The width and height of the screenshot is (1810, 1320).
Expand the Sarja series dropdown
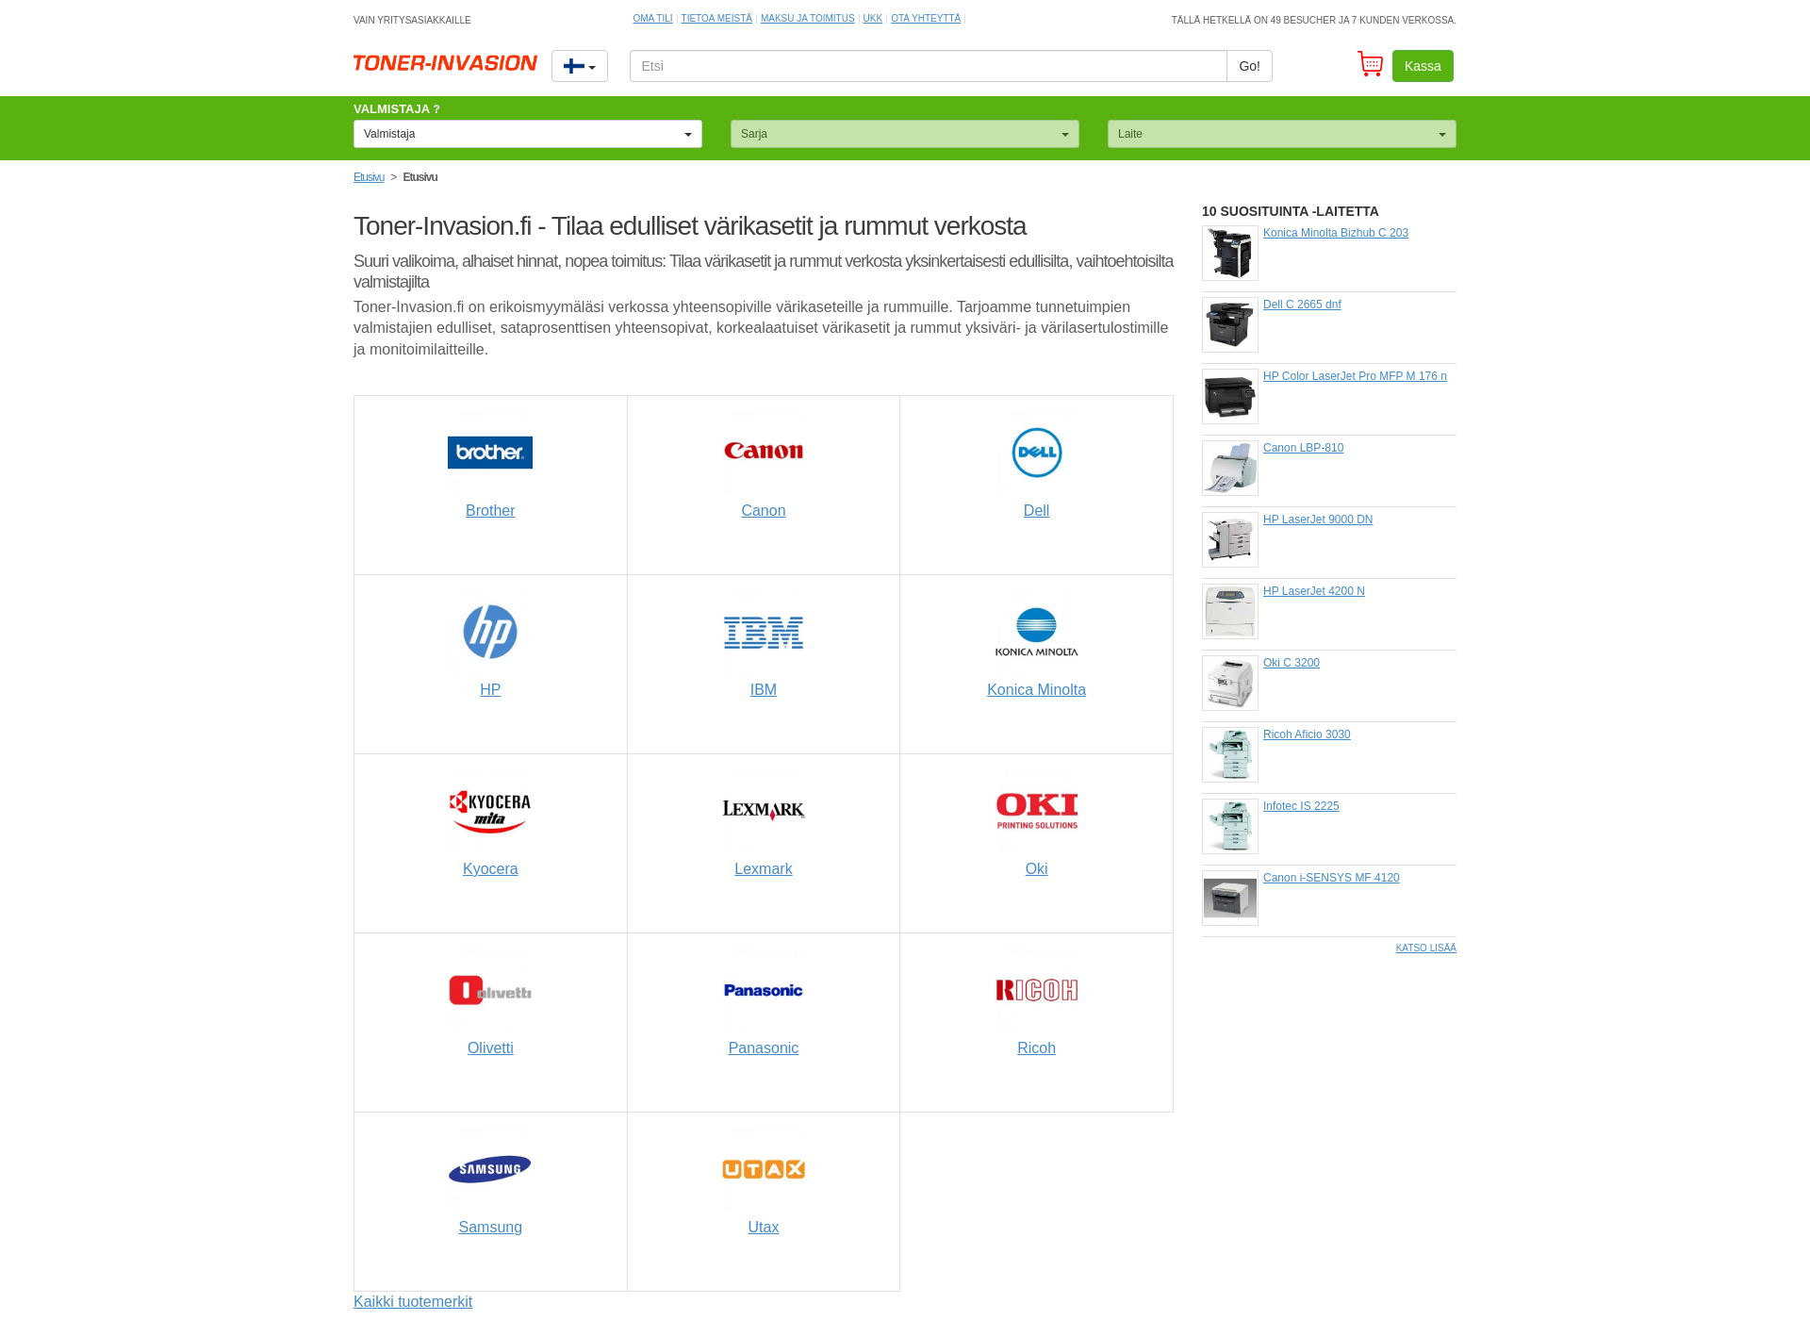905,134
